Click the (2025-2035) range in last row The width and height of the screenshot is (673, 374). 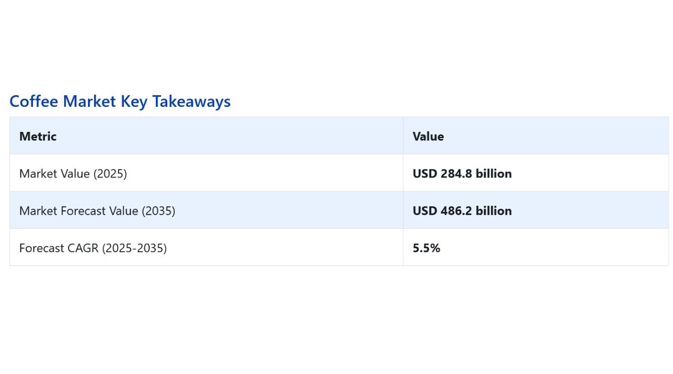tap(134, 248)
